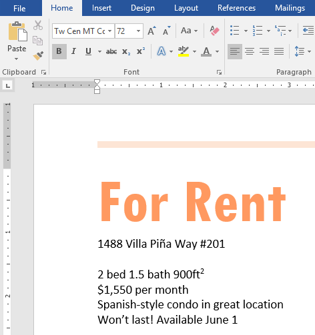Click the Cut scissors icon
This screenshot has height=335, width=315.
coord(38,25)
